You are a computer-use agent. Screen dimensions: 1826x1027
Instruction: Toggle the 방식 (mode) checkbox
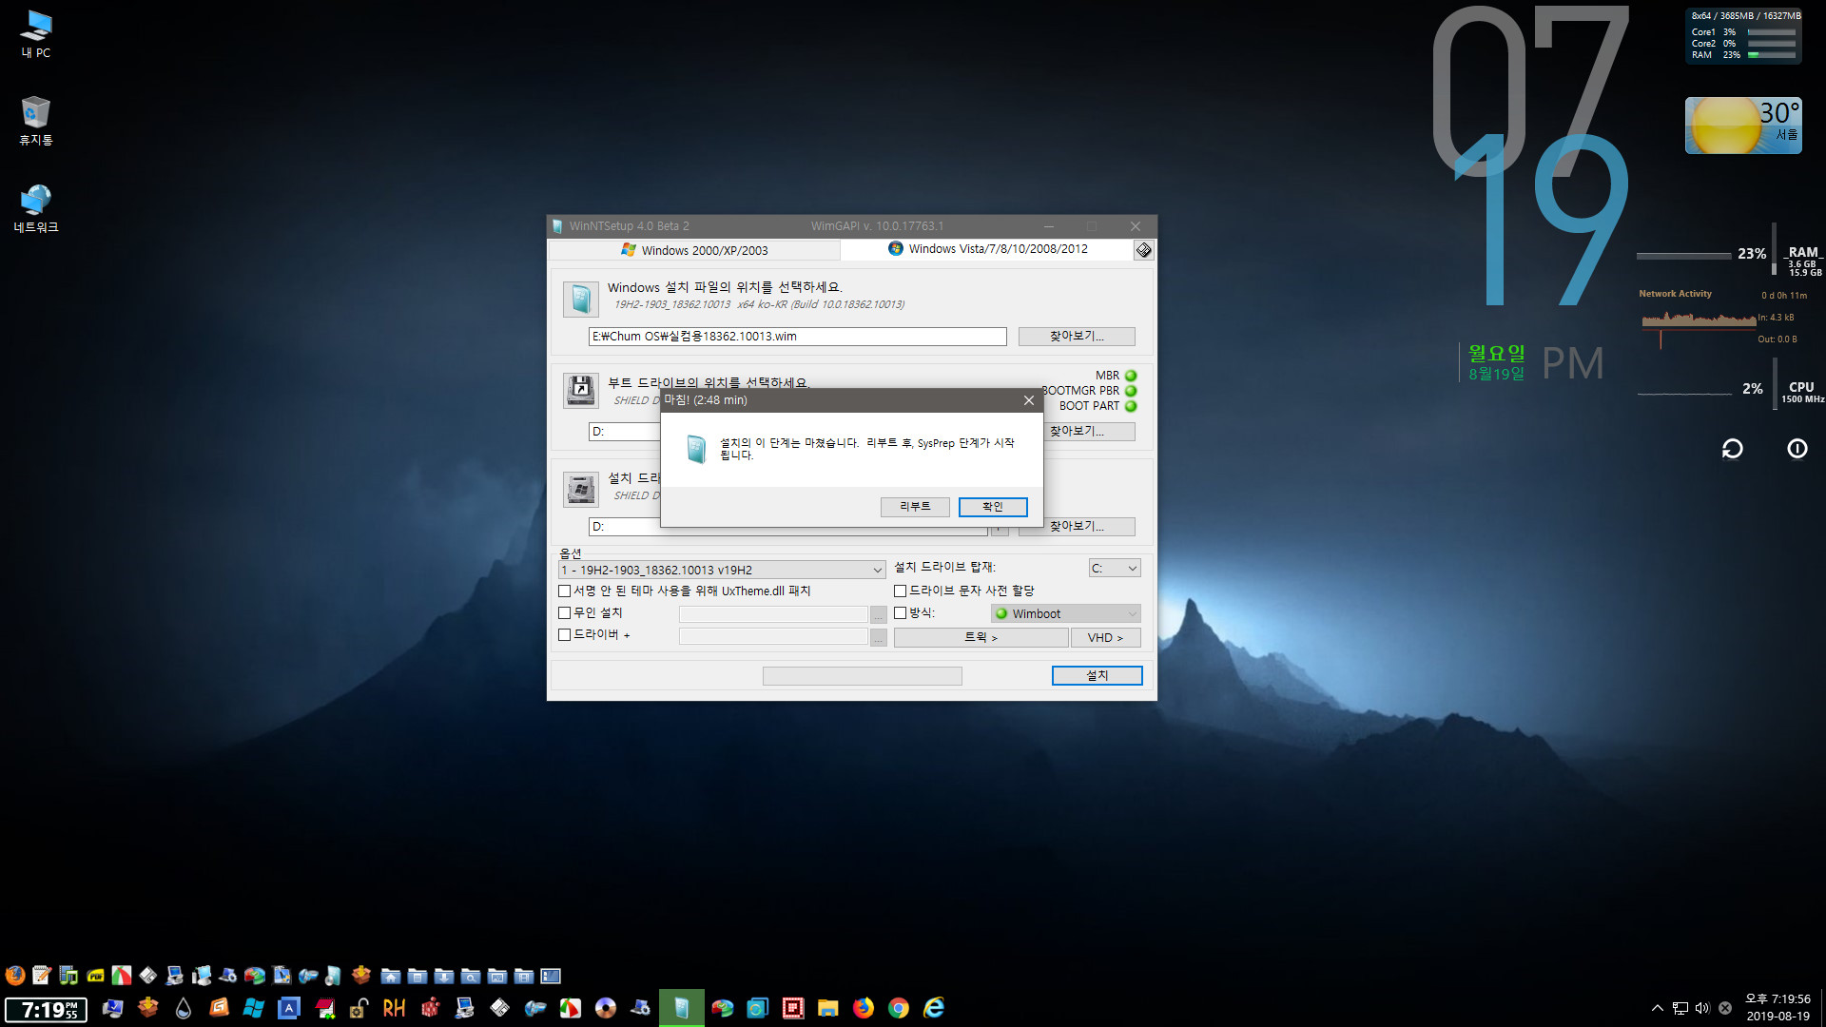900,613
